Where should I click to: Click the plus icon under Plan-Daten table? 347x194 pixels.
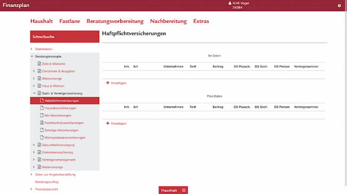tap(108, 123)
